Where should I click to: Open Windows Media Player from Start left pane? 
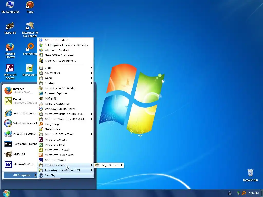21,123
